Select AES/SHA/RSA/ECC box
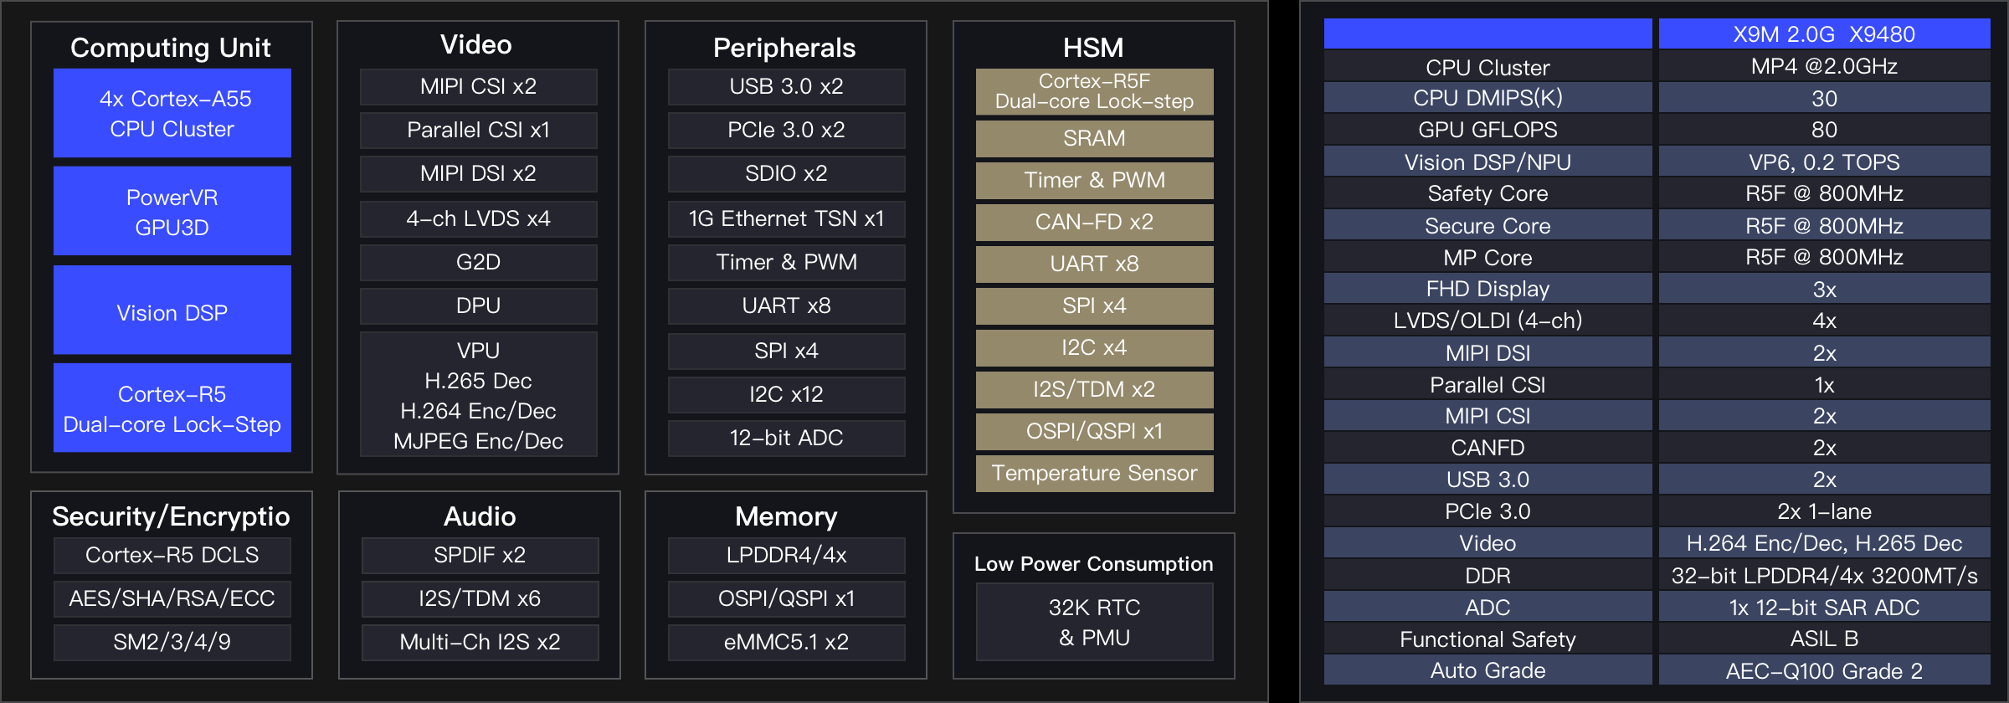Screen dimensions: 2009x703 pyautogui.click(x=172, y=598)
